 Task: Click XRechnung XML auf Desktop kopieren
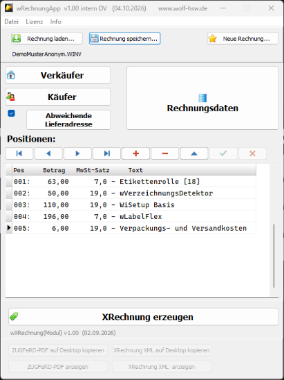coord(162,350)
